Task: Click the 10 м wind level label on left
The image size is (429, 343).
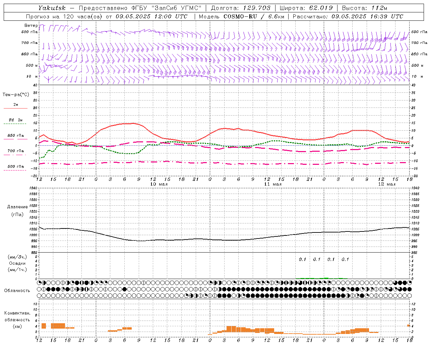Action: tap(32, 76)
